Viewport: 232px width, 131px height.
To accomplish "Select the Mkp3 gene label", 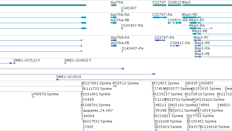I will coord(186,2).
